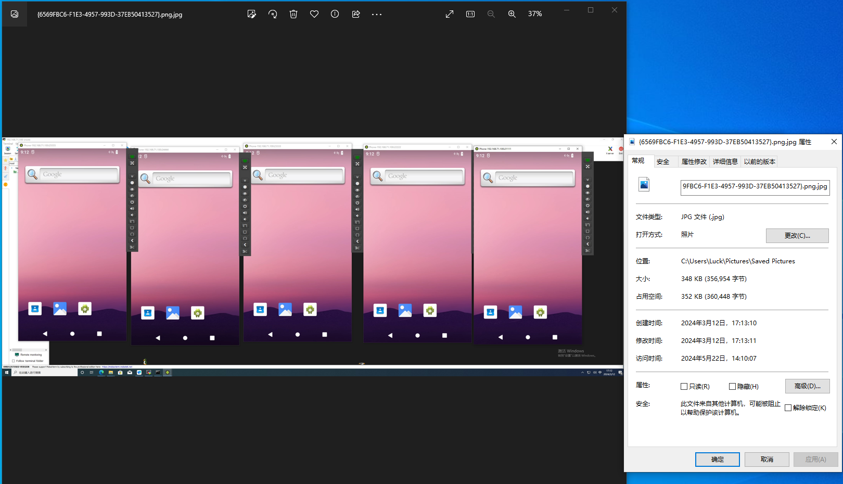Click the Google search bar in fourth phone
Viewport: 843px width, 484px height.
(x=417, y=176)
